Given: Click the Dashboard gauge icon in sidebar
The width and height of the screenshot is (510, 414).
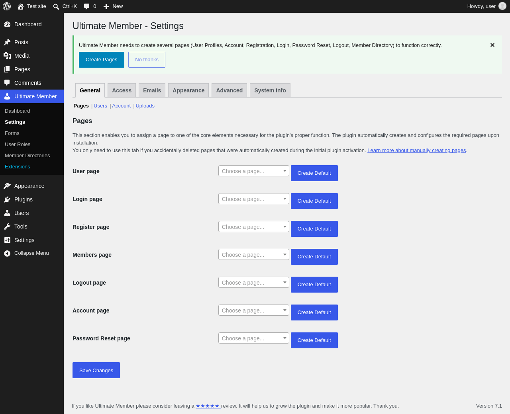Looking at the screenshot, I should coord(7,24).
